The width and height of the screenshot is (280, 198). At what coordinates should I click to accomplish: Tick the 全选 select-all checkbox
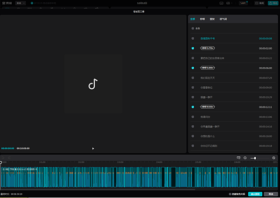click(192, 28)
